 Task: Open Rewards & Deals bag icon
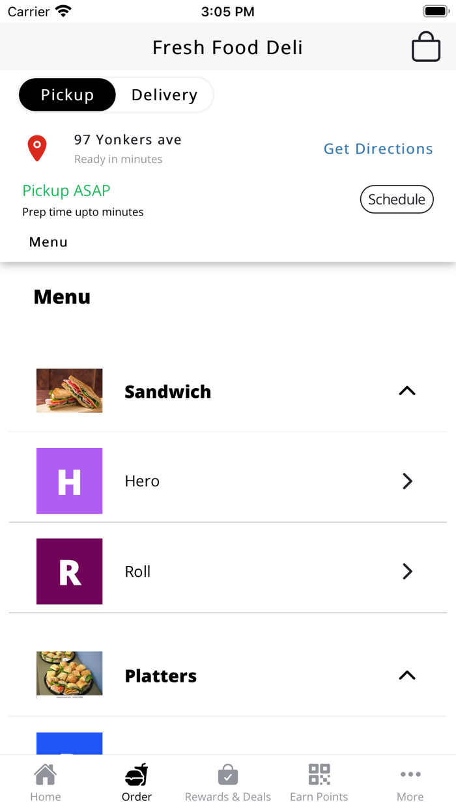[227, 774]
